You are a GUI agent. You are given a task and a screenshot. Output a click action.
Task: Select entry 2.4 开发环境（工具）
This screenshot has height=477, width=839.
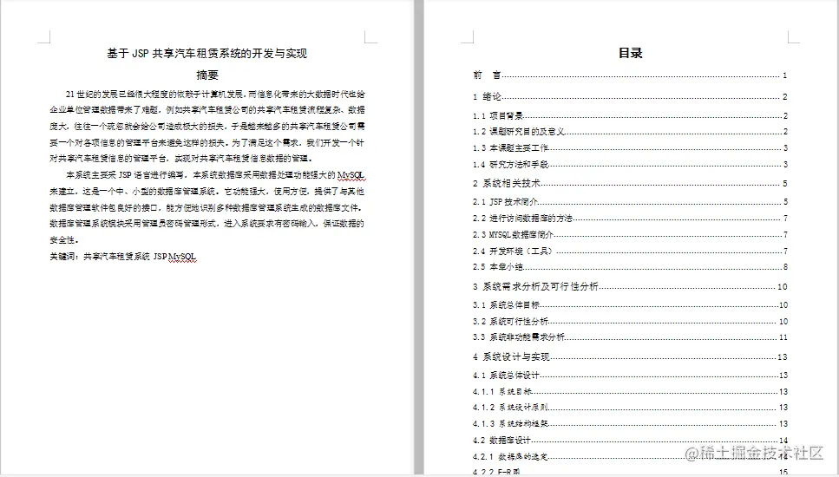coord(630,251)
